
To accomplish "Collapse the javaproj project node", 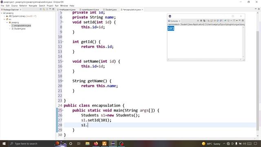I will coord(2,13).
